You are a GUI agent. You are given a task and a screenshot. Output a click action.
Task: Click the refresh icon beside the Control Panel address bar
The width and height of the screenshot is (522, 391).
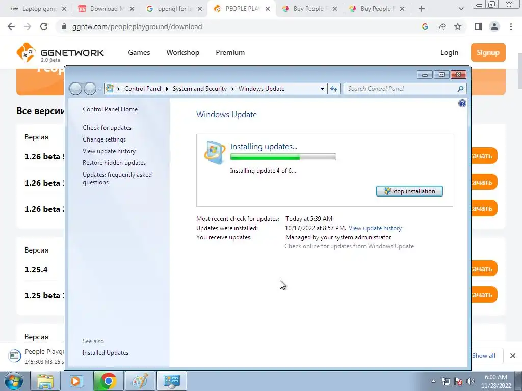pyautogui.click(x=334, y=89)
